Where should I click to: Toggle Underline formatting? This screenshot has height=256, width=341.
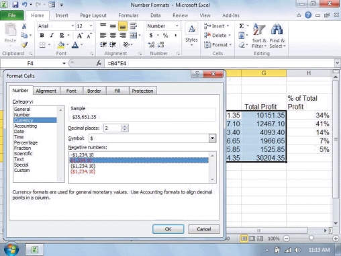62,36
